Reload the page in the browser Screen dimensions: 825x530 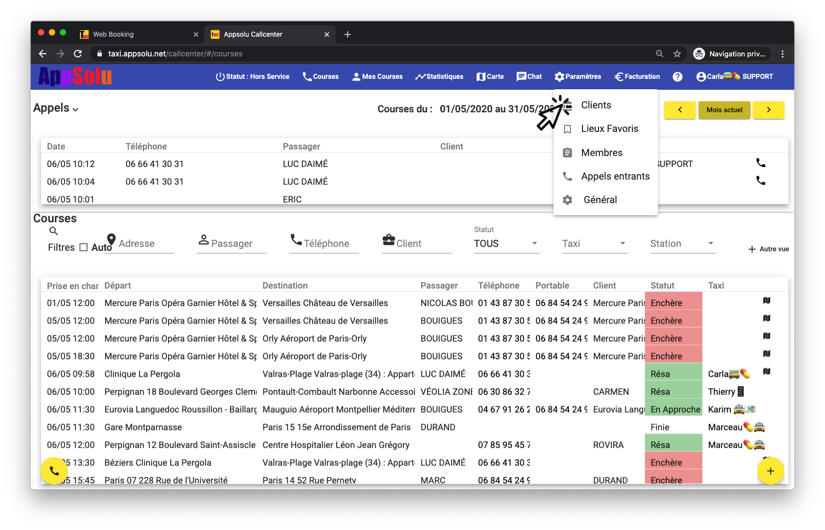[x=78, y=54]
